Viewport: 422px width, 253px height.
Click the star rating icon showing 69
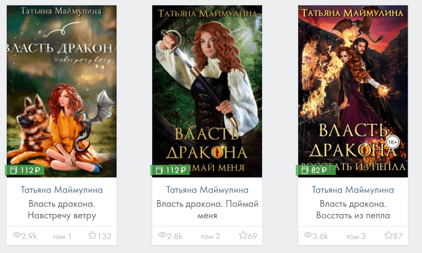click(x=243, y=235)
